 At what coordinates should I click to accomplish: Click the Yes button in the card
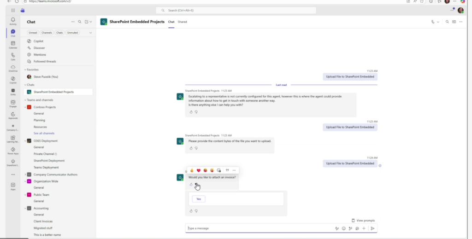199,199
